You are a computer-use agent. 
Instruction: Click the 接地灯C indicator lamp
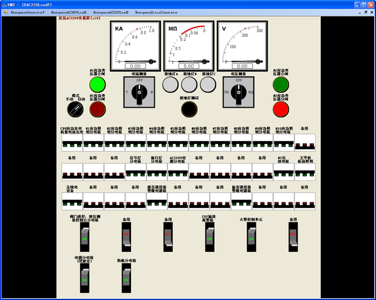[207, 85]
